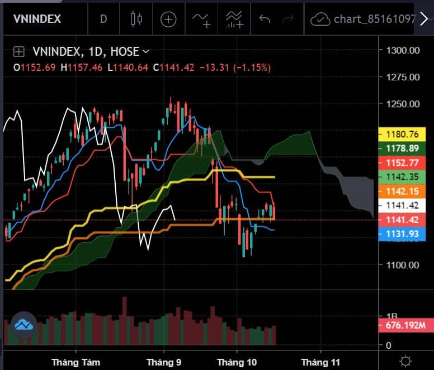Click the 676.192M volume label
This screenshot has height=370, width=434.
[x=406, y=325]
